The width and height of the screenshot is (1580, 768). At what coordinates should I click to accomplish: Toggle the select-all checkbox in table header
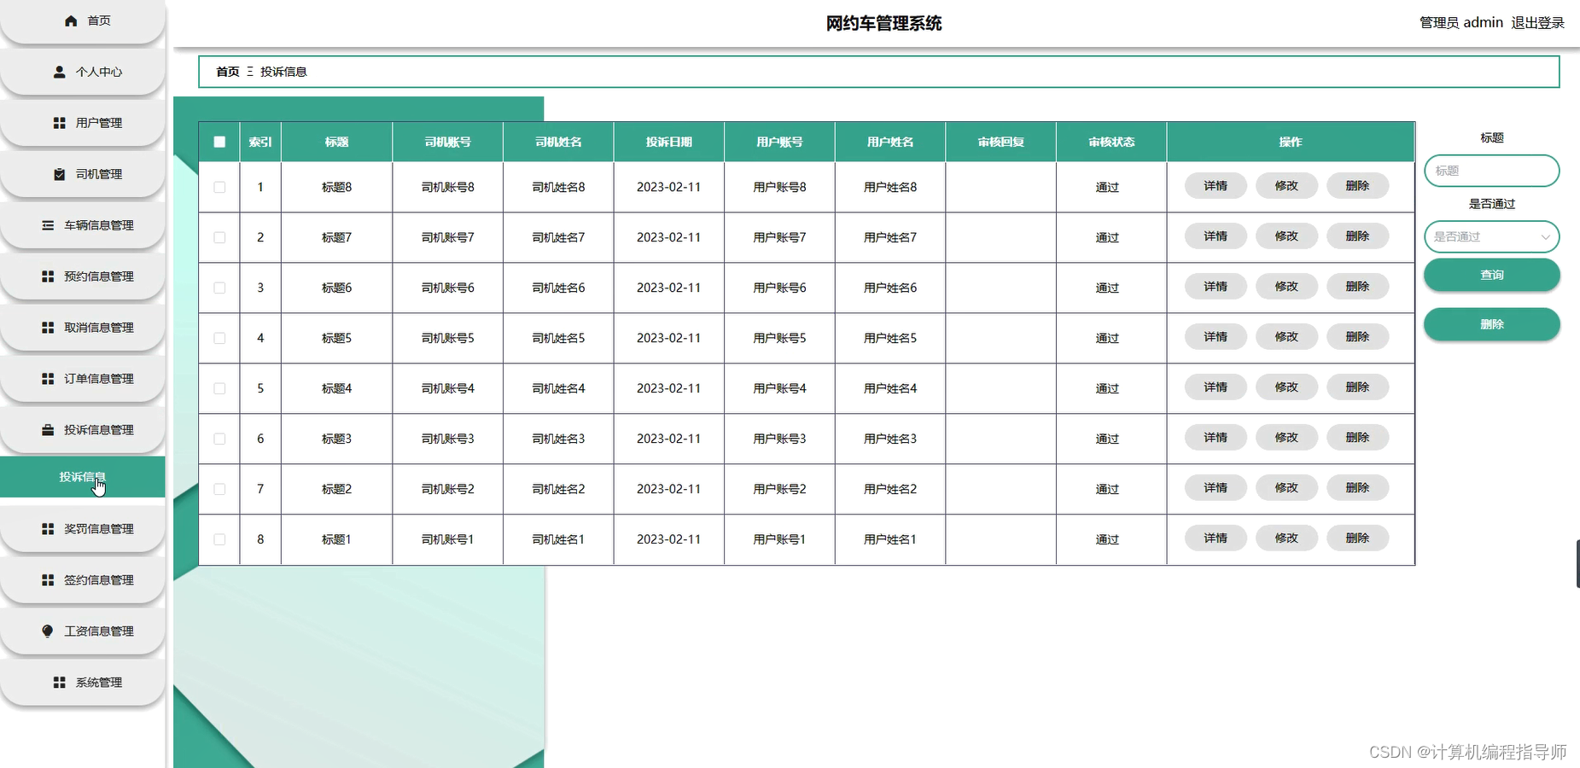pyautogui.click(x=219, y=142)
